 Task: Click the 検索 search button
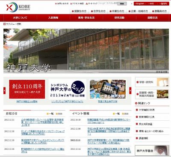click(122, 4)
